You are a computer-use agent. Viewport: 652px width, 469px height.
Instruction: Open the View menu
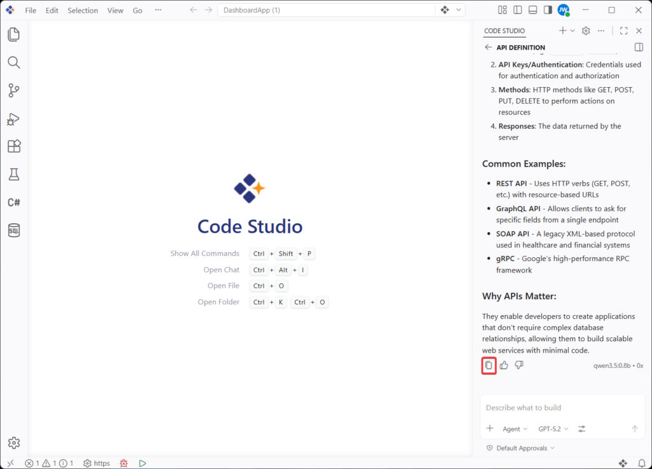tap(115, 10)
